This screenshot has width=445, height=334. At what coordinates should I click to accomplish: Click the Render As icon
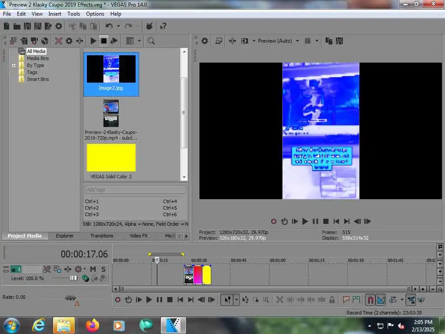point(48,27)
